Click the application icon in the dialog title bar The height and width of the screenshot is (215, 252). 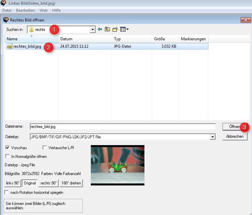(x=6, y=20)
